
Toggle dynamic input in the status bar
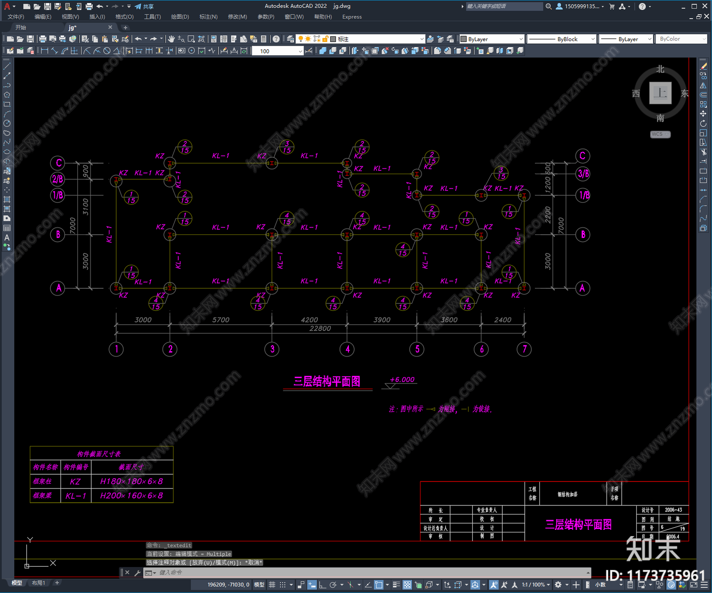pyautogui.click(x=312, y=585)
